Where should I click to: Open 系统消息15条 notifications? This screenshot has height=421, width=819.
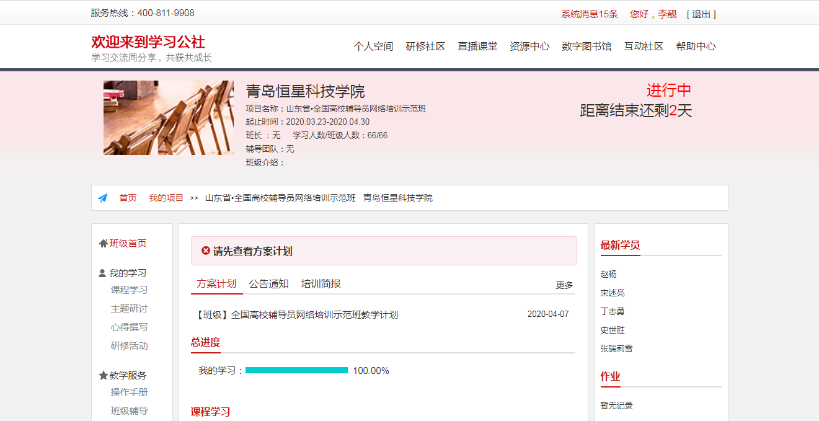[589, 14]
